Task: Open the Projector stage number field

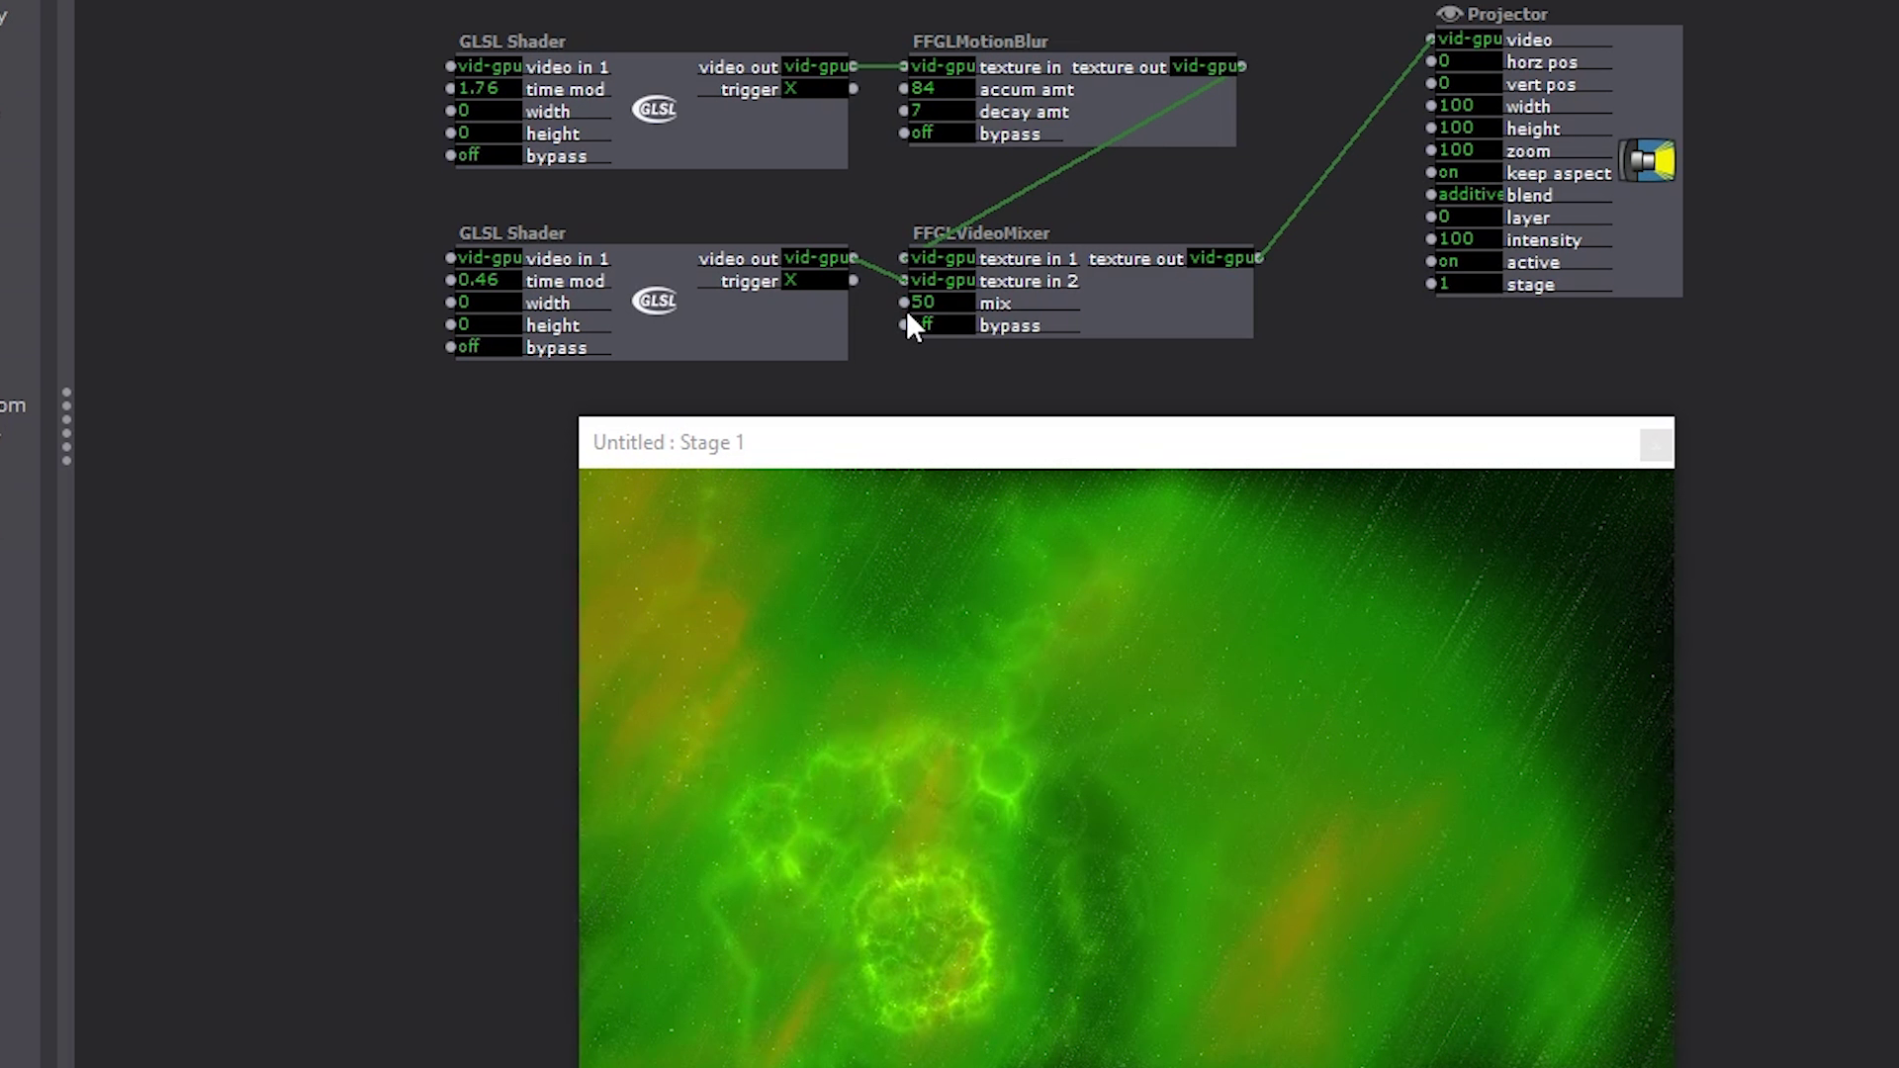Action: pyautogui.click(x=1467, y=284)
